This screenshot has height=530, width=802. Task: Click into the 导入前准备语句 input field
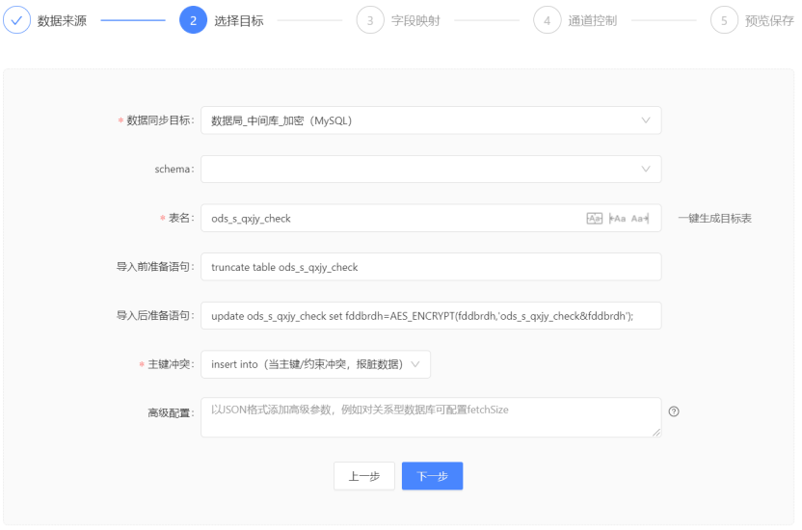click(x=431, y=267)
